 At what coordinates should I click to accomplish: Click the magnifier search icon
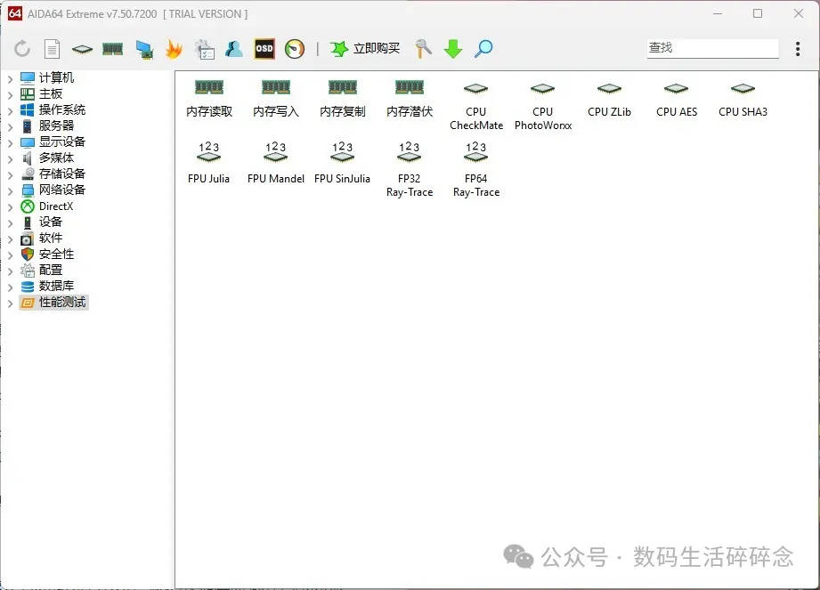point(483,49)
